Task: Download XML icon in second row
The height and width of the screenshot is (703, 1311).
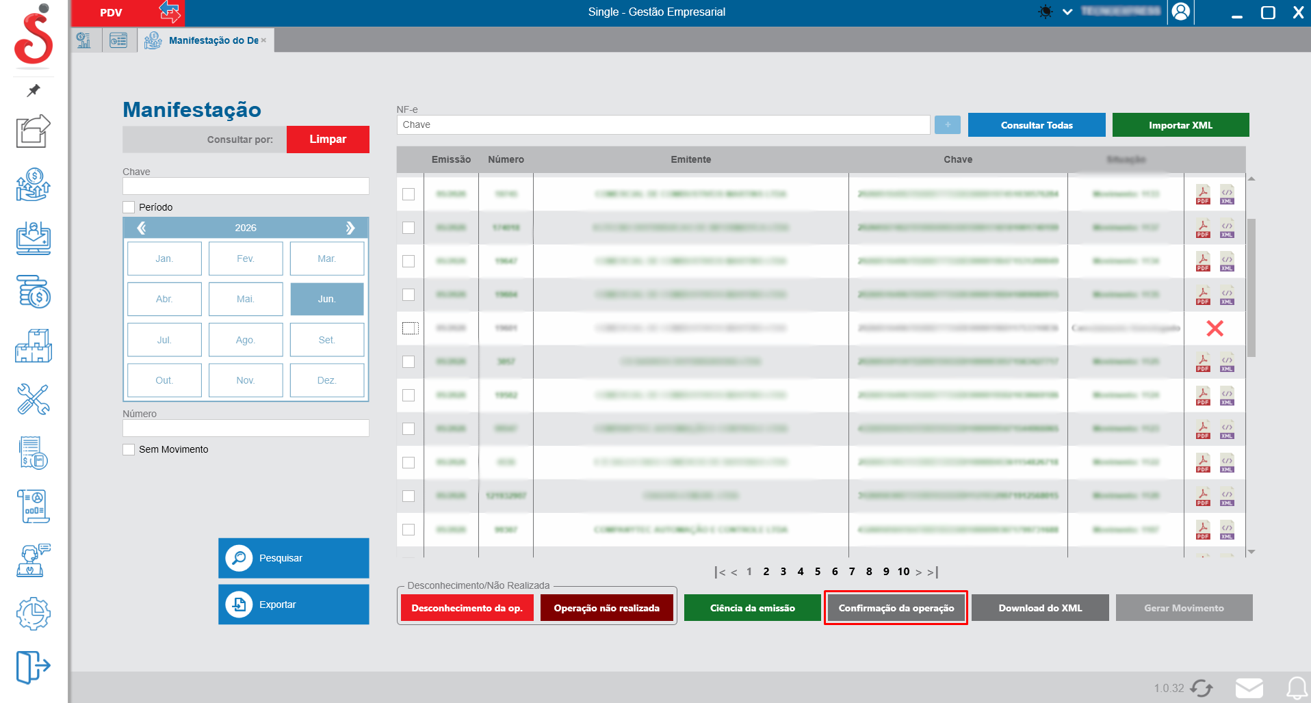Action: (1227, 228)
